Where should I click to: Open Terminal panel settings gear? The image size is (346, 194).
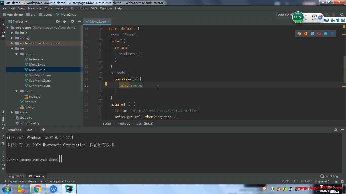[x=336, y=130]
